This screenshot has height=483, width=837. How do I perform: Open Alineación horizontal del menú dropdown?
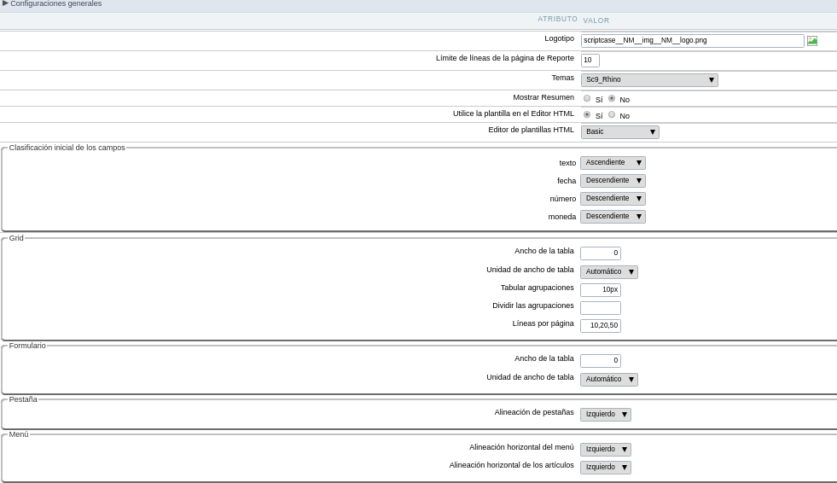click(606, 450)
